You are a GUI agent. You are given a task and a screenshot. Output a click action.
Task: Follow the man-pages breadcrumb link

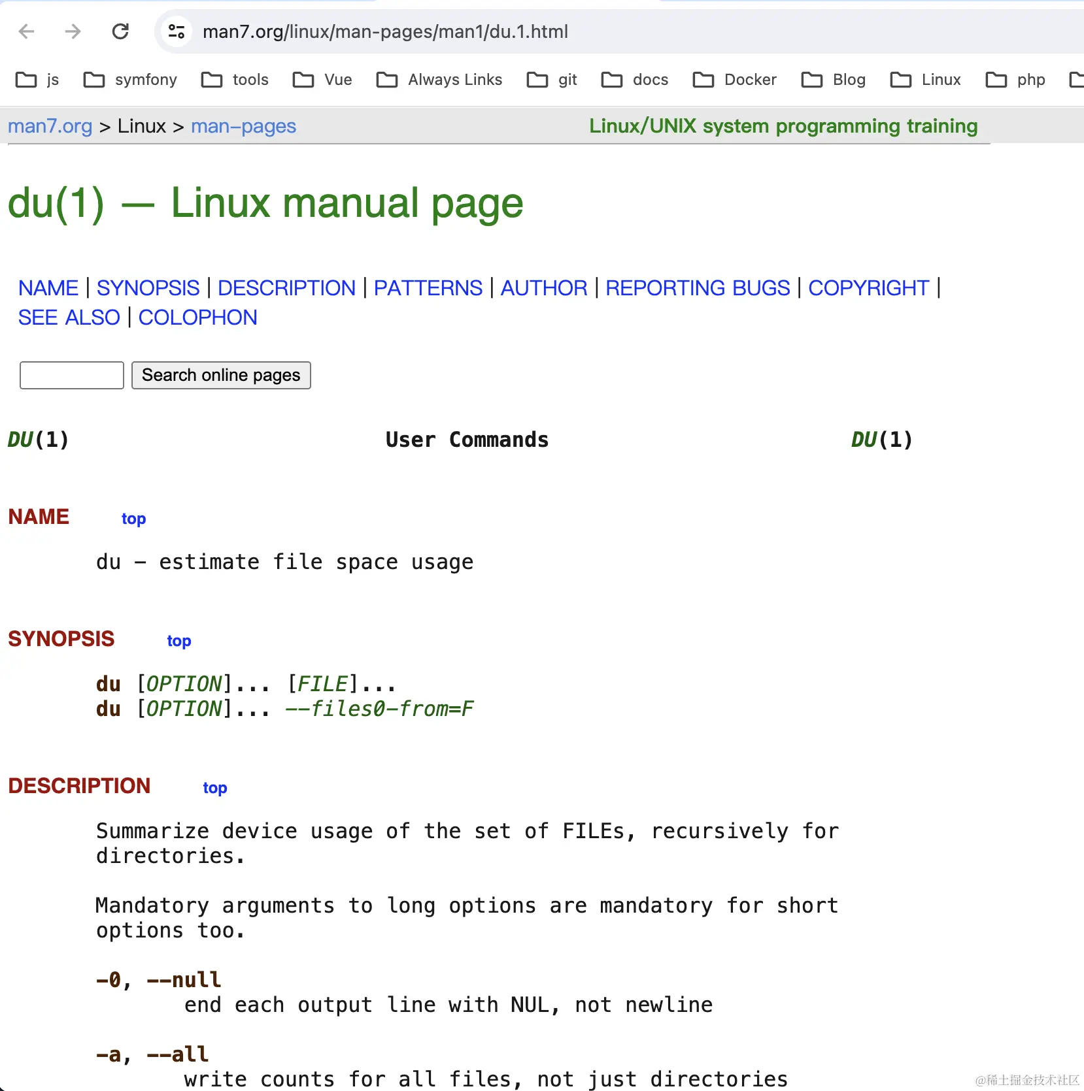[x=243, y=126]
